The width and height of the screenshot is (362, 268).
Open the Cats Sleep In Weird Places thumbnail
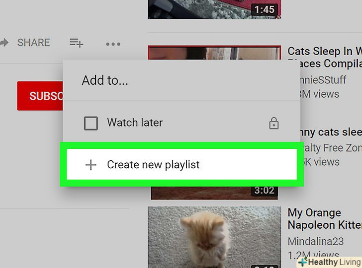point(214,53)
